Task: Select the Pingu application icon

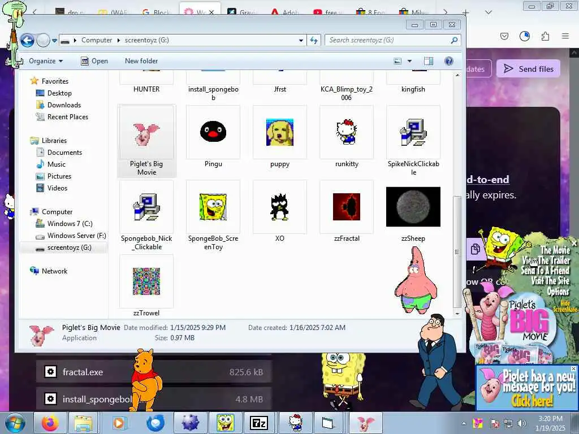Action: pos(213,132)
